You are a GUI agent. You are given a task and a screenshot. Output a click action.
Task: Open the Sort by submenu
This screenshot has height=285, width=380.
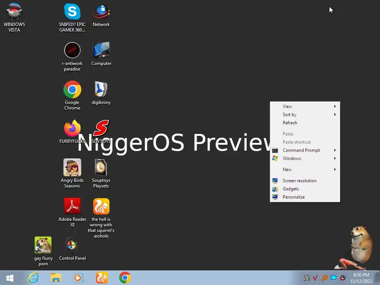tap(305, 115)
